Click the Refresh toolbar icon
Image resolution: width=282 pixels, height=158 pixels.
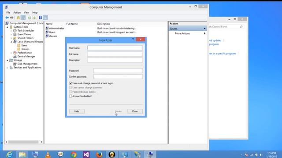tap(29, 18)
